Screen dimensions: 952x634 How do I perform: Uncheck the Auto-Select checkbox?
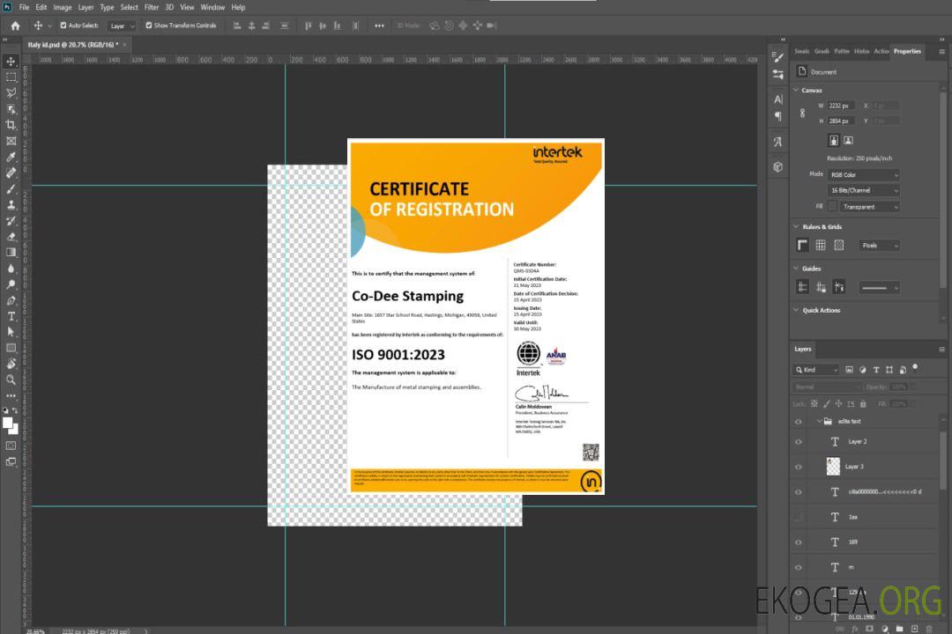(63, 26)
